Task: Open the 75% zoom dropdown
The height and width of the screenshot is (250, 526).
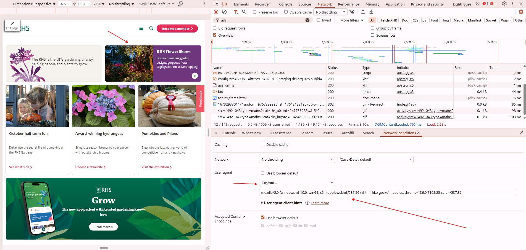Action: click(99, 4)
